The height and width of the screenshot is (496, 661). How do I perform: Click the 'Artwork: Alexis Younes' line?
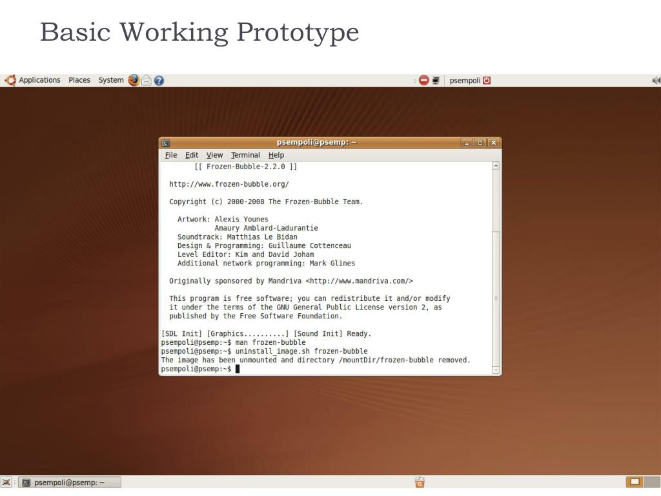point(223,220)
